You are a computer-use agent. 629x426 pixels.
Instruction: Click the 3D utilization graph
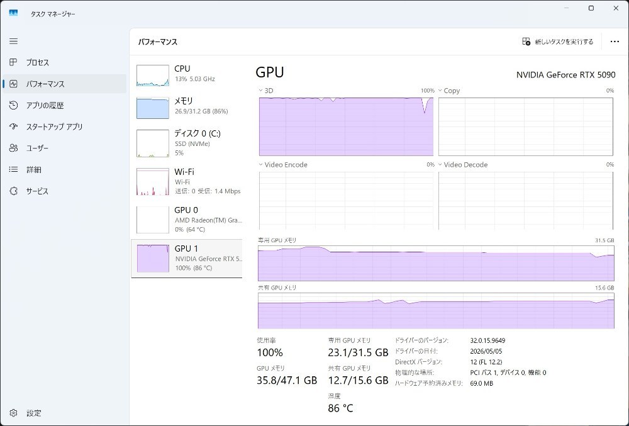(x=346, y=126)
